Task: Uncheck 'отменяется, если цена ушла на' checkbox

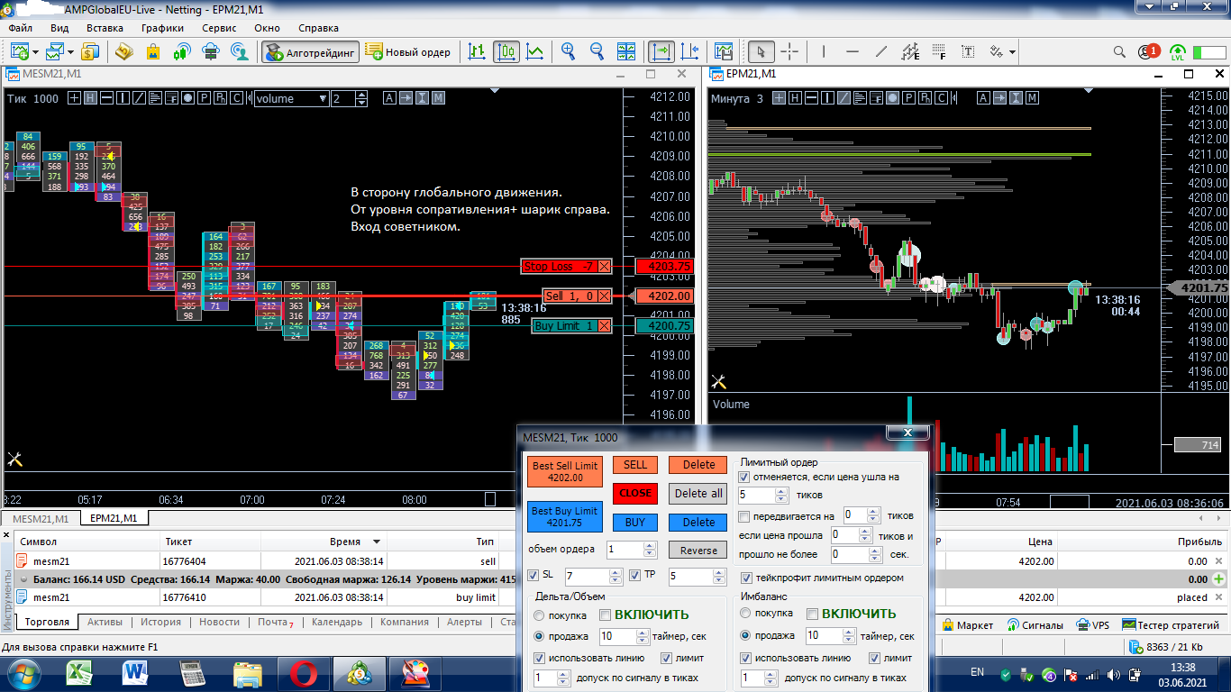Action: pos(744,477)
